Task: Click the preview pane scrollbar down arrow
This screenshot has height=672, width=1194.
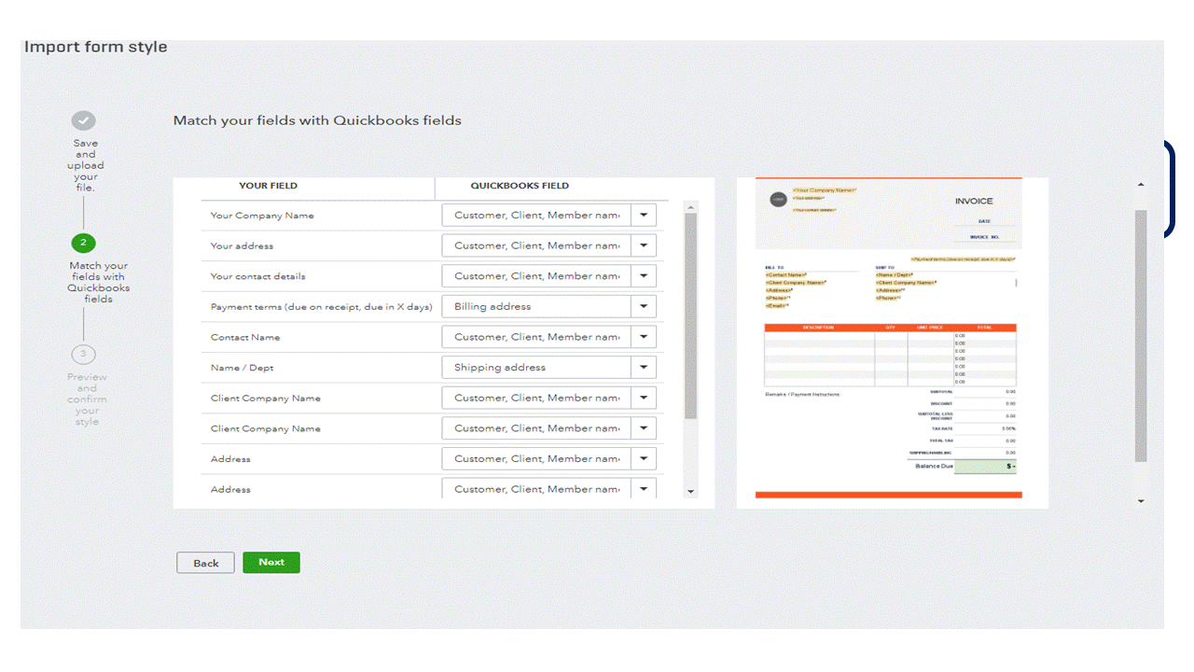Action: tap(1141, 501)
